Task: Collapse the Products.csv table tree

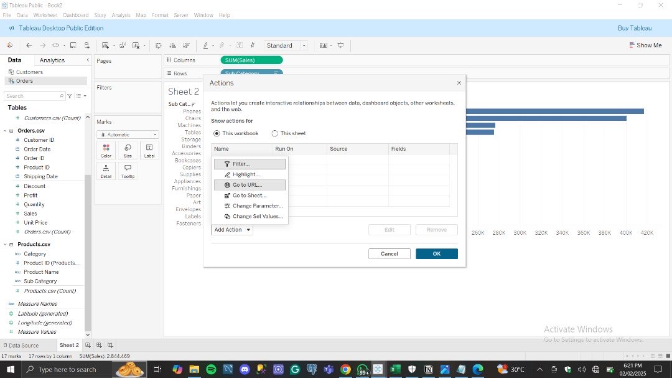Action: coord(5,244)
